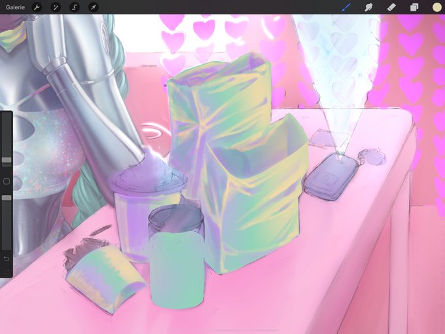
Task: Select the Brush tool
Action: tap(346, 7)
